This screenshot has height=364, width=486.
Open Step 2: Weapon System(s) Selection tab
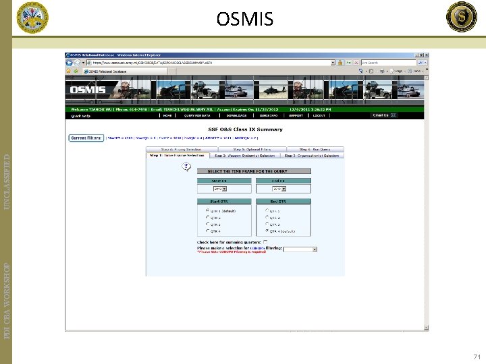tap(245, 156)
